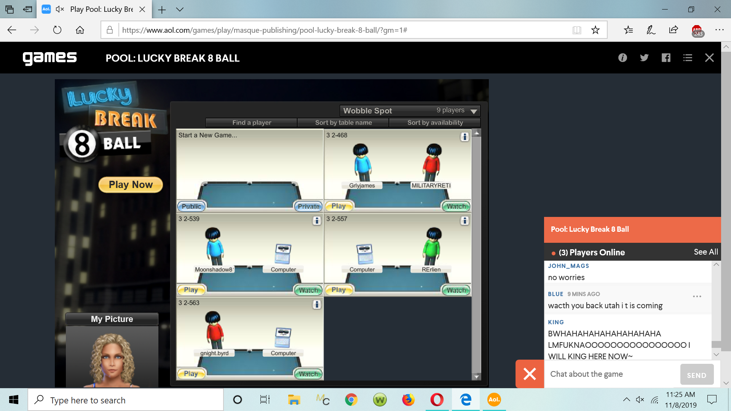This screenshot has width=731, height=411.
Task: Select Sort by table name tab
Action: tap(343, 123)
